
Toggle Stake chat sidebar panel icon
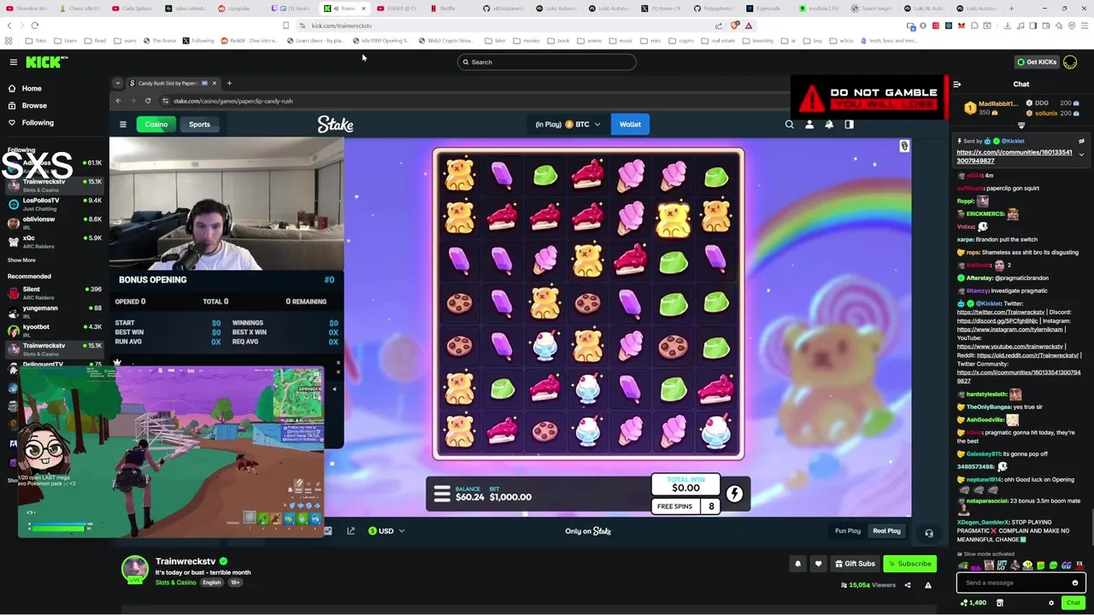[x=849, y=125]
